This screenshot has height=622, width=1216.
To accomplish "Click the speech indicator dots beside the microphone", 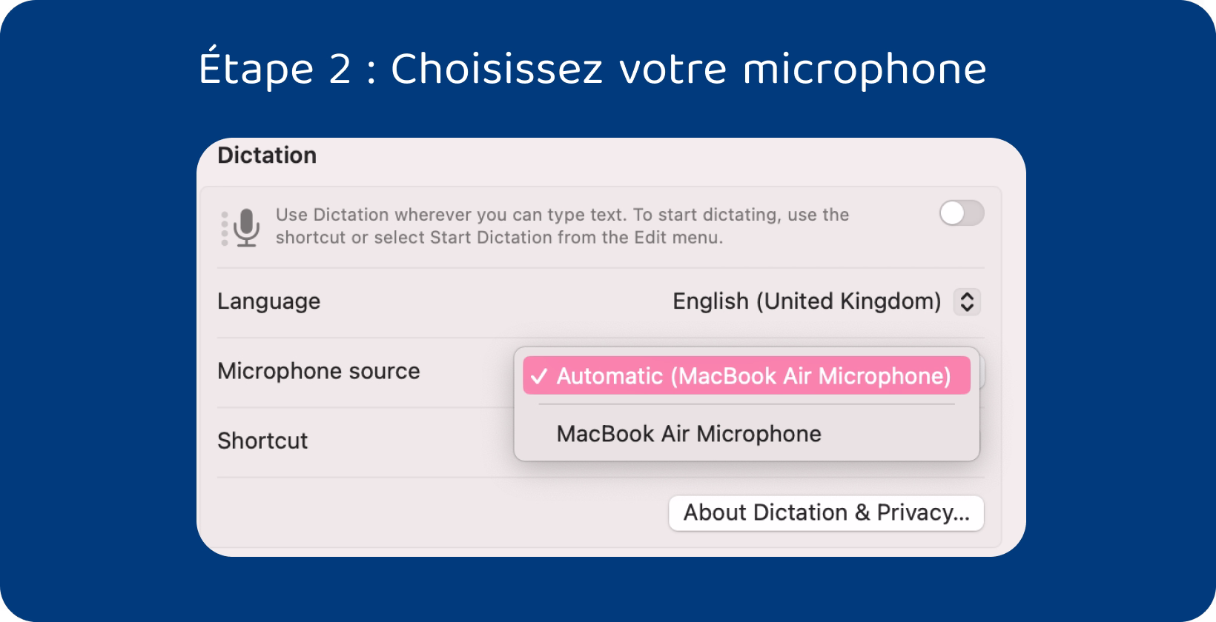I will [223, 227].
